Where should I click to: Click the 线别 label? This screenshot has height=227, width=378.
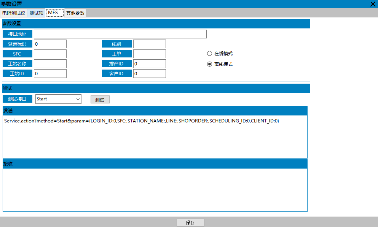[x=117, y=44]
